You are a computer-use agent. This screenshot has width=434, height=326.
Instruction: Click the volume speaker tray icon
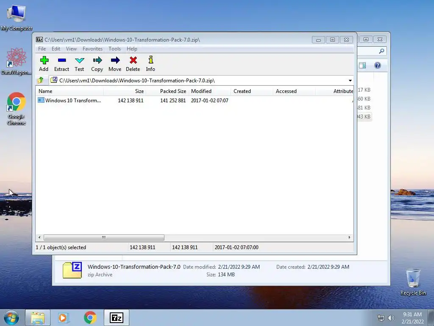click(x=391, y=318)
